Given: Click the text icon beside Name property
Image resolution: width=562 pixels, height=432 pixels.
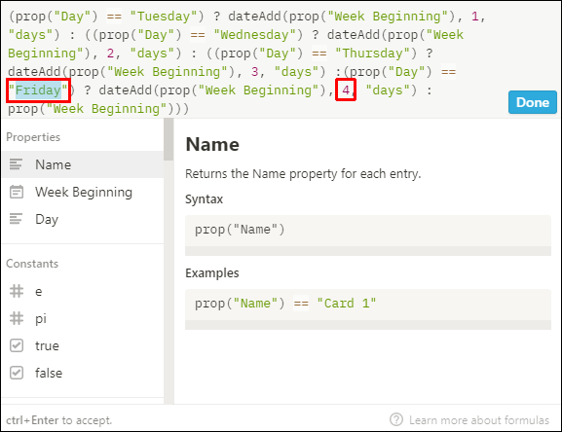Looking at the screenshot, I should pyautogui.click(x=16, y=164).
